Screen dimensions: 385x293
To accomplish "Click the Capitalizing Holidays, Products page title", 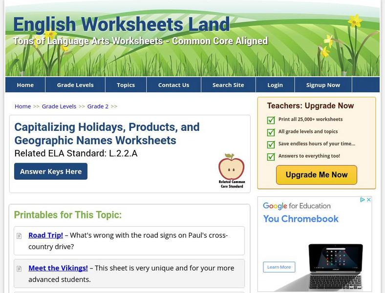I will pyautogui.click(x=107, y=134).
